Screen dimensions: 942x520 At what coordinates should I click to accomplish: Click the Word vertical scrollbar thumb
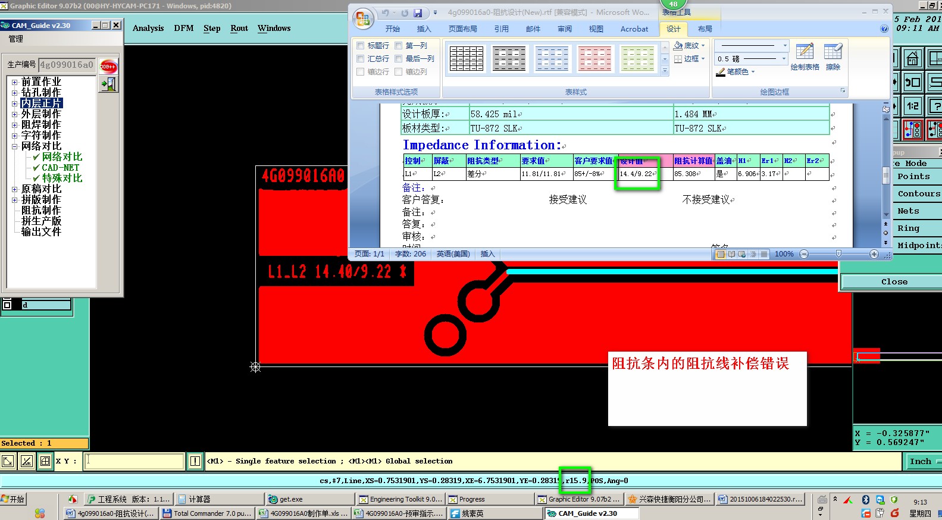886,176
